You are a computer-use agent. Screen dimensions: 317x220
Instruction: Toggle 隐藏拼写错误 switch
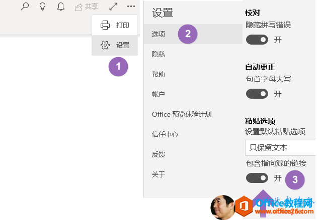(x=257, y=40)
